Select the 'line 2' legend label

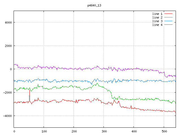point(157,17)
